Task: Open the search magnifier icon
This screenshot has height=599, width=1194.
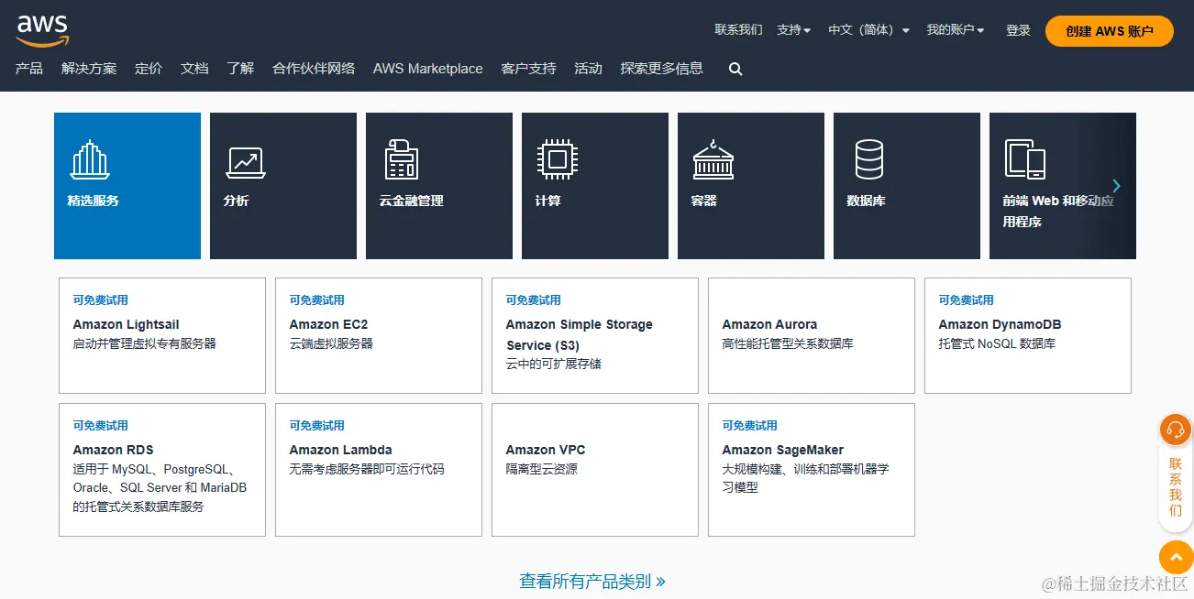Action: (x=735, y=69)
